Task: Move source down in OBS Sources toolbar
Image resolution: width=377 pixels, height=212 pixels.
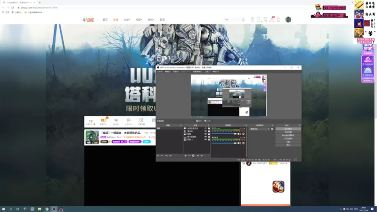Action: [202, 156]
